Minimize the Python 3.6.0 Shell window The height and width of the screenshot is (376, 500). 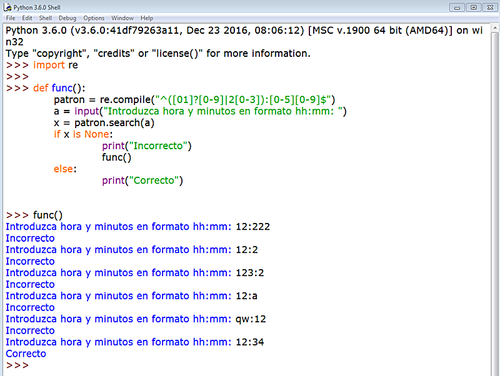456,7
